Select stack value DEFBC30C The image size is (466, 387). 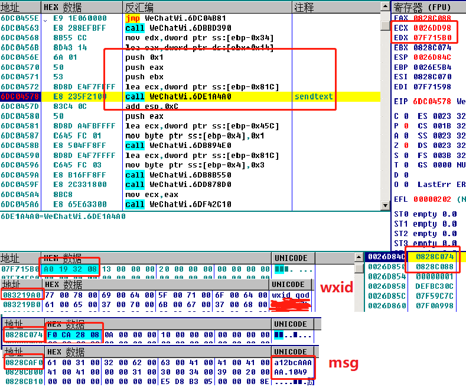[435, 286]
